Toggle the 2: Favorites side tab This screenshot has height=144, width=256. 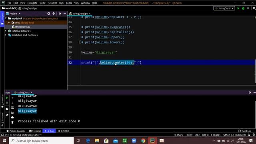pos(2,101)
